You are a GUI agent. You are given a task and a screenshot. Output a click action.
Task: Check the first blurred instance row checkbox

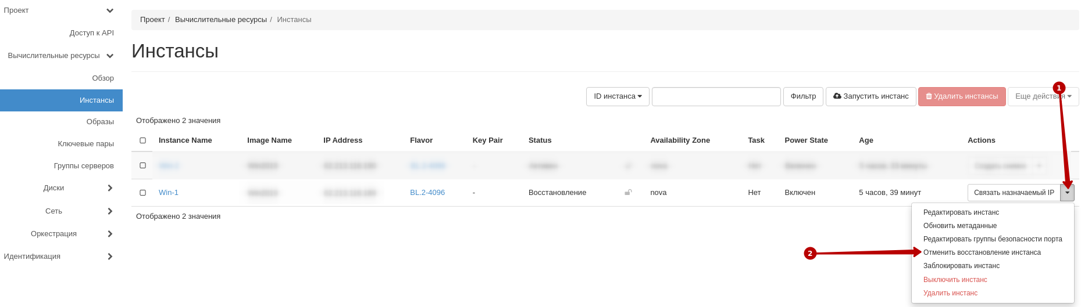tap(142, 165)
